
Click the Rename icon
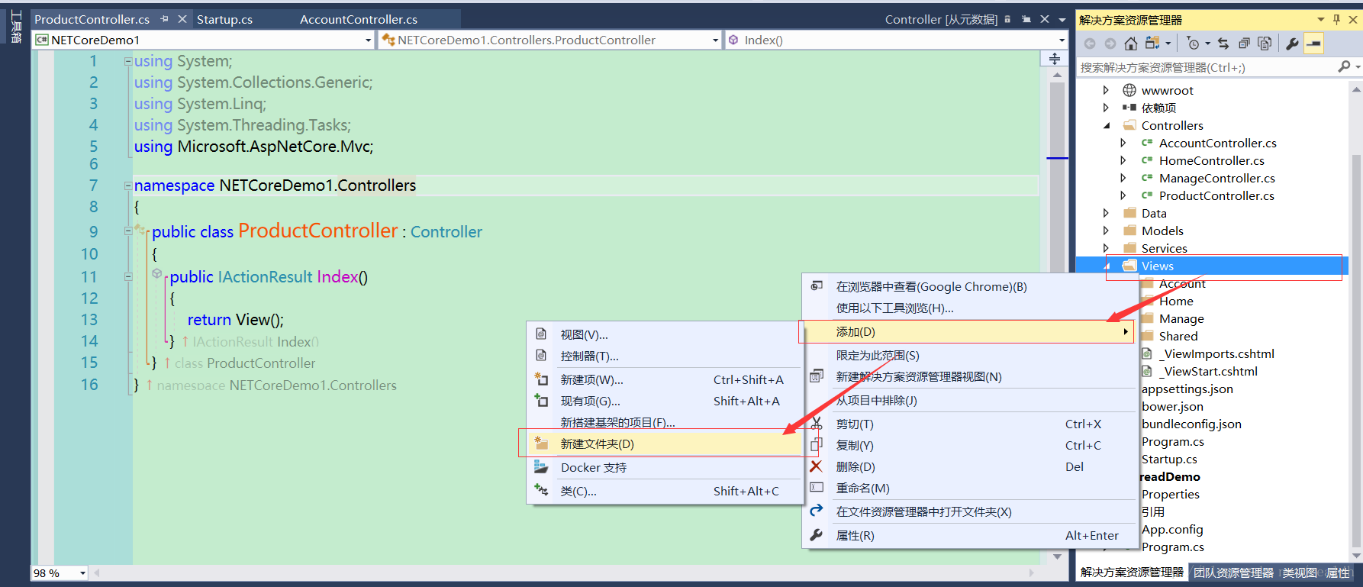(x=817, y=488)
